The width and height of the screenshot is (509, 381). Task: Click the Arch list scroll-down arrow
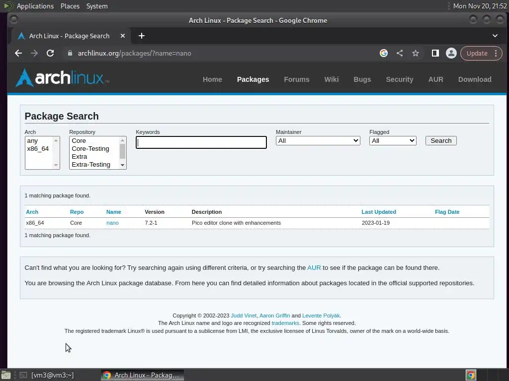[x=56, y=165]
